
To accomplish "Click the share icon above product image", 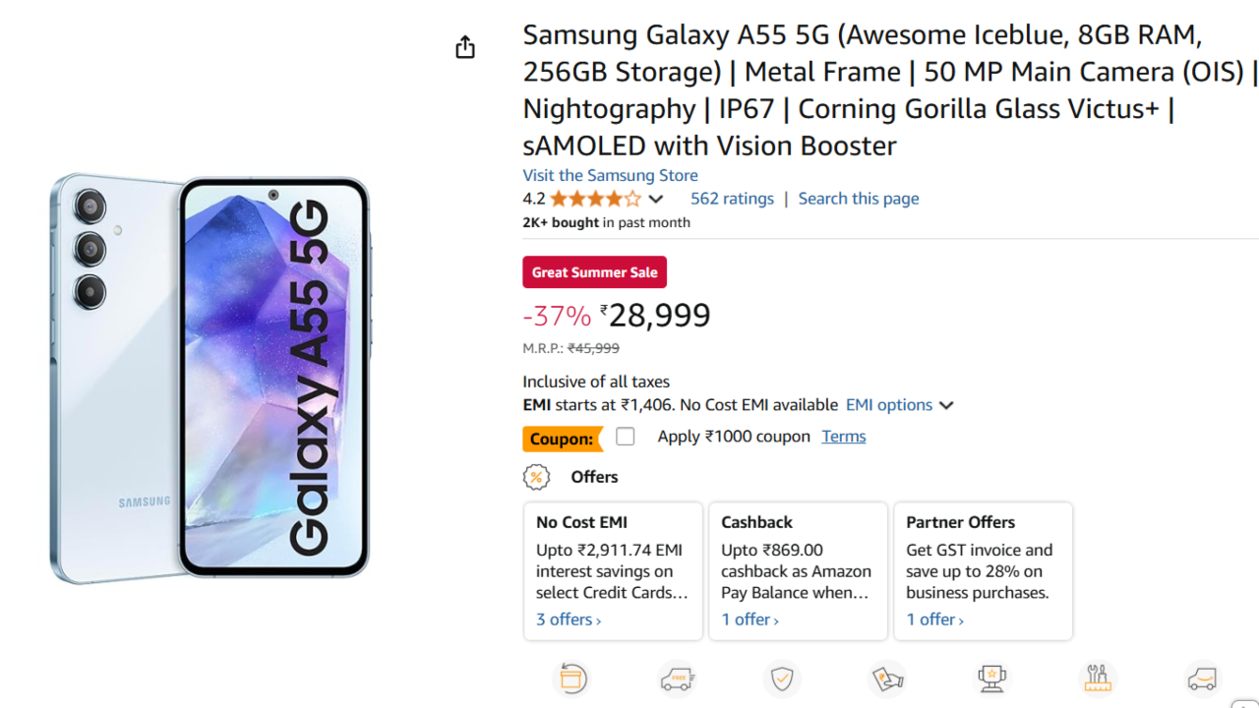I will (465, 47).
